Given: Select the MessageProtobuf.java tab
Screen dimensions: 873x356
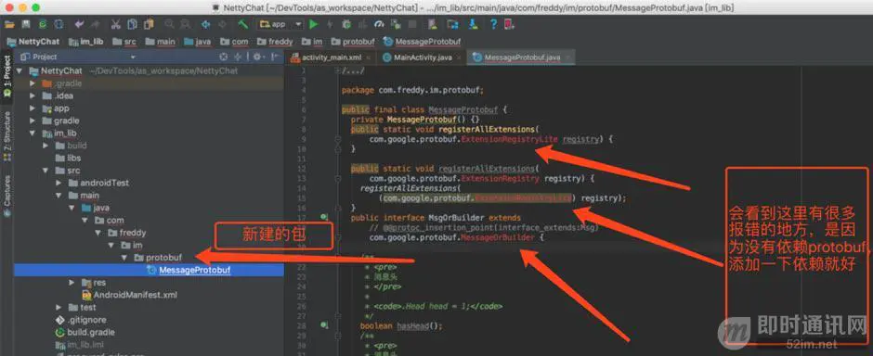Looking at the screenshot, I should (x=521, y=57).
